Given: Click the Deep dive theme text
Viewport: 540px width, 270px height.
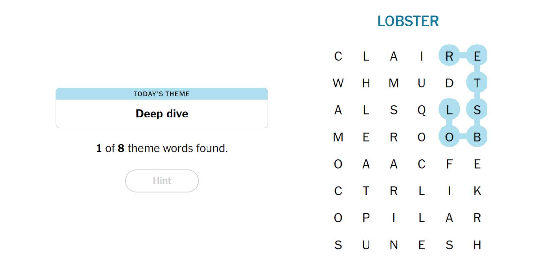Looking at the screenshot, I should [x=162, y=114].
